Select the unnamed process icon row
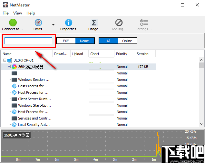Viewport: 205px width, 163px height. (x=14, y=73)
